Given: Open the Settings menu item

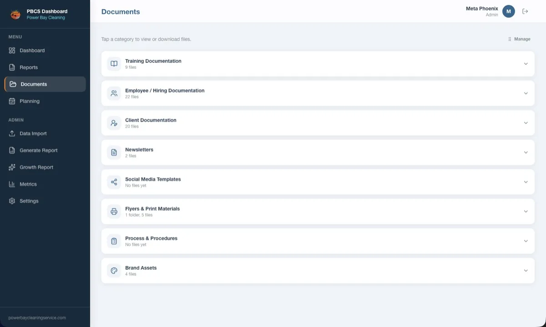Looking at the screenshot, I should coord(45,201).
